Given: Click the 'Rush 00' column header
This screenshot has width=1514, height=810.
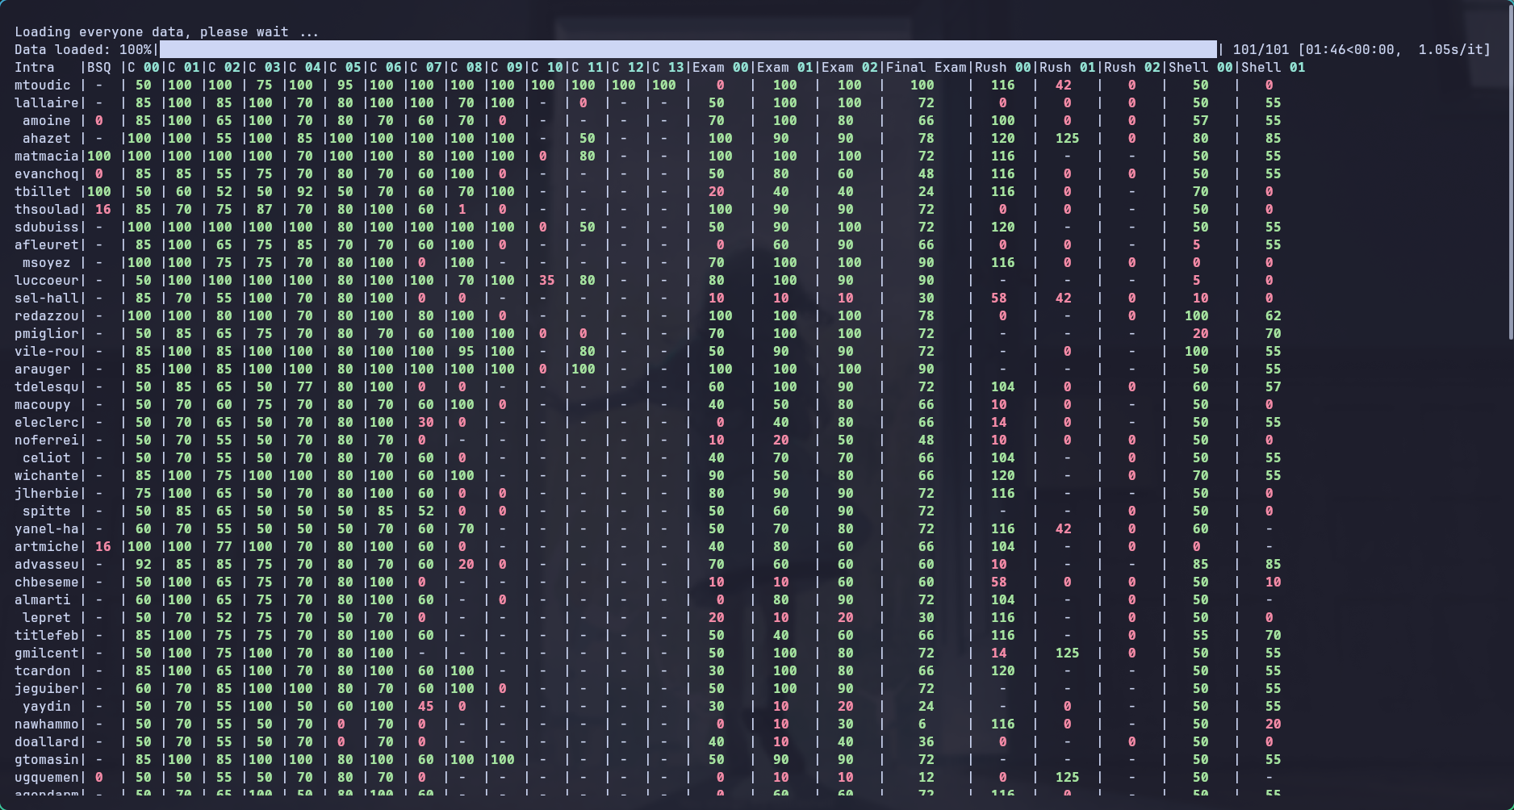Looking at the screenshot, I should (x=1003, y=67).
